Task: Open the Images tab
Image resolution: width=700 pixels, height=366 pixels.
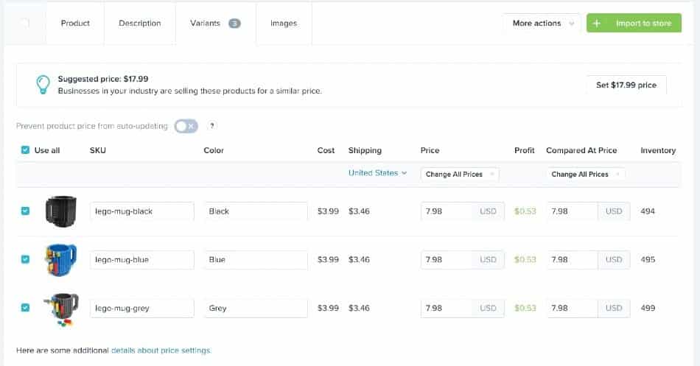Action: (284, 24)
